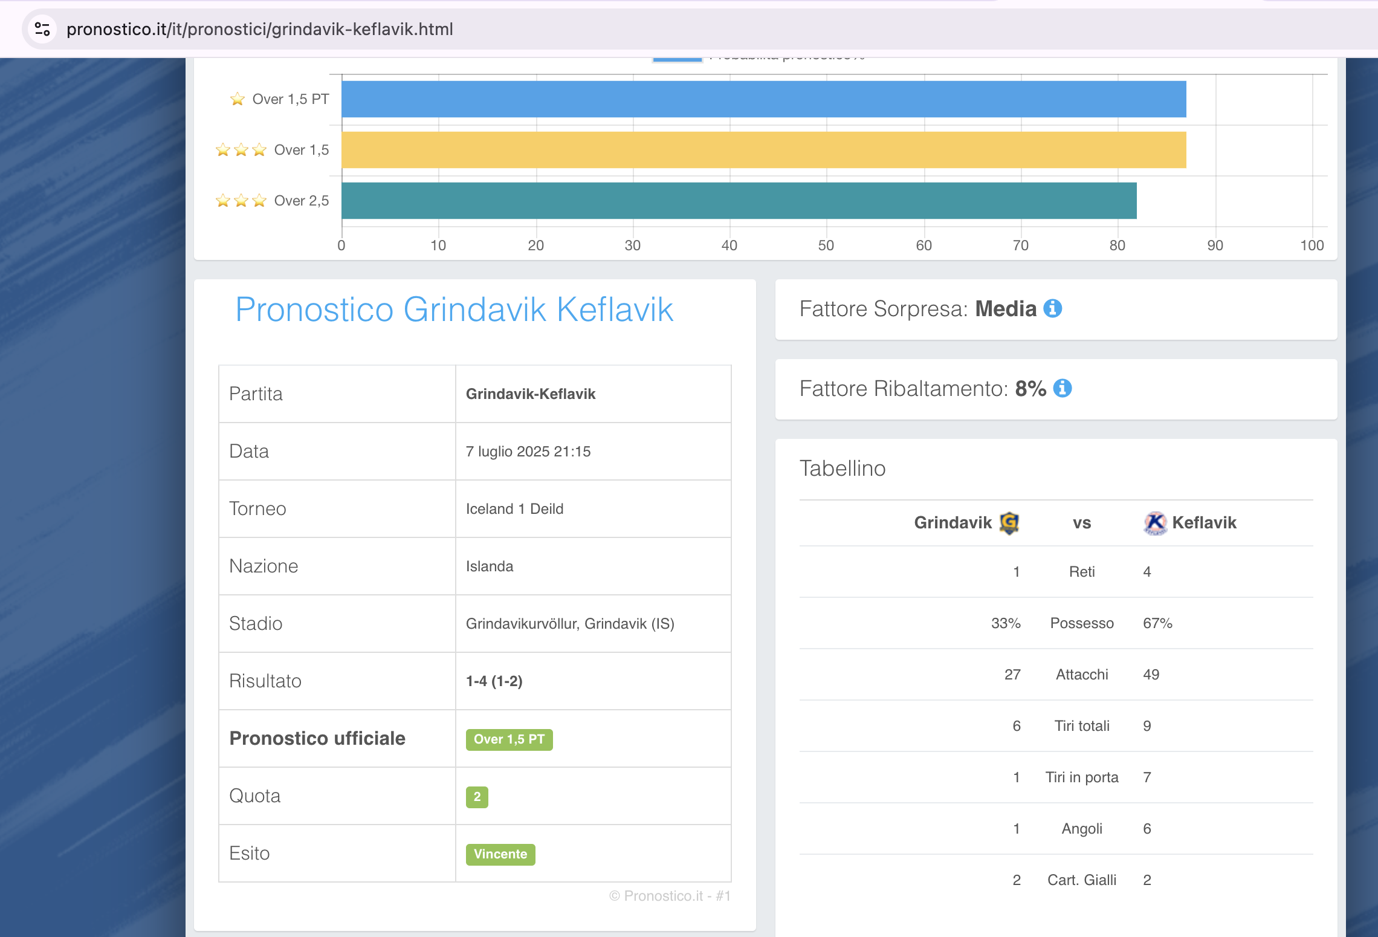Screen dimensions: 1378x937
Task: Click the info icon next to Fattore Ribaltamento
Action: pos(1063,389)
